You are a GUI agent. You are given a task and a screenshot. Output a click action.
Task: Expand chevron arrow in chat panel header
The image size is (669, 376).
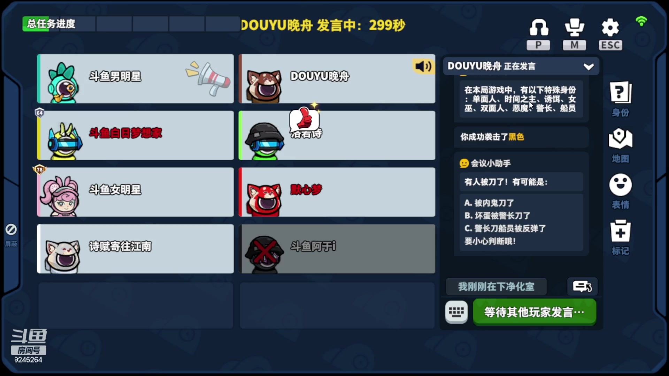tap(589, 66)
